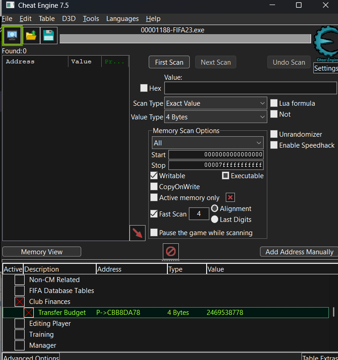Click the red X beside Active memory only
338x360 pixels.
[x=230, y=197]
